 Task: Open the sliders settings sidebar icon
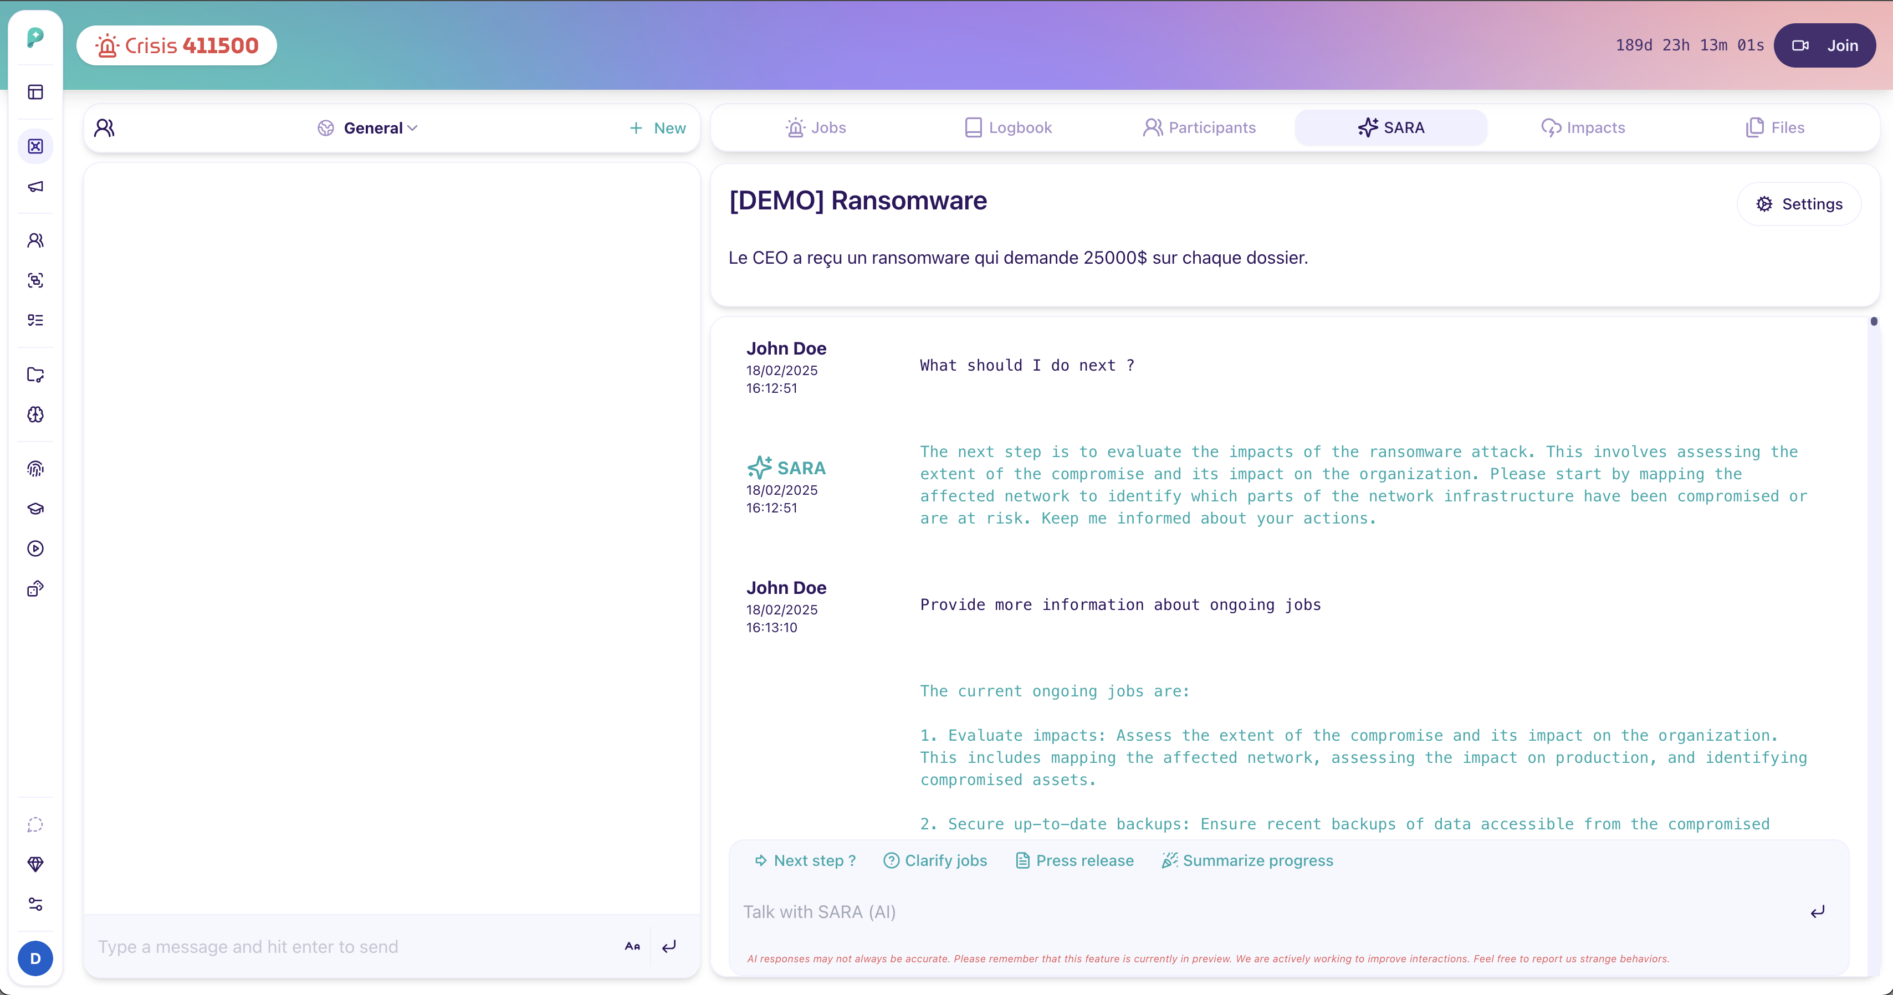[x=35, y=904]
